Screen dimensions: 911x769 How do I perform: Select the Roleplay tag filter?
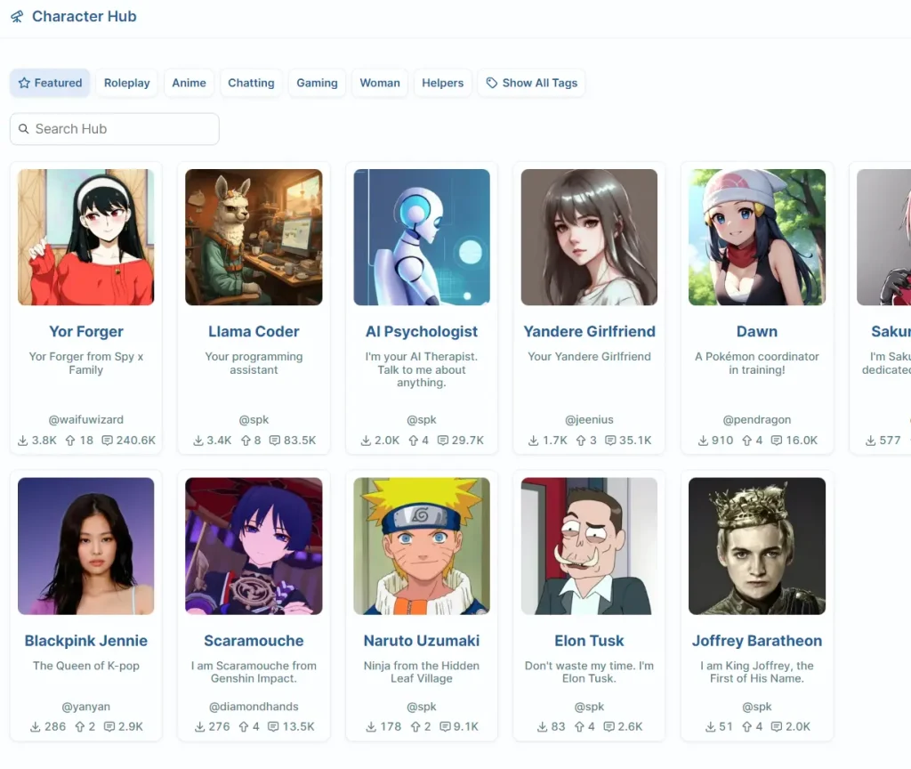point(126,83)
